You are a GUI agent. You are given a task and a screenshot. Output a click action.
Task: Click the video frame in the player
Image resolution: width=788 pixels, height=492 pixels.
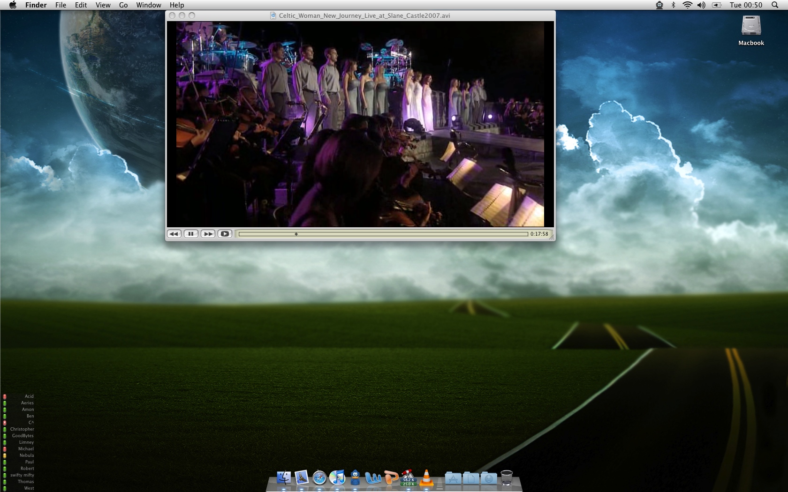pyautogui.click(x=360, y=124)
